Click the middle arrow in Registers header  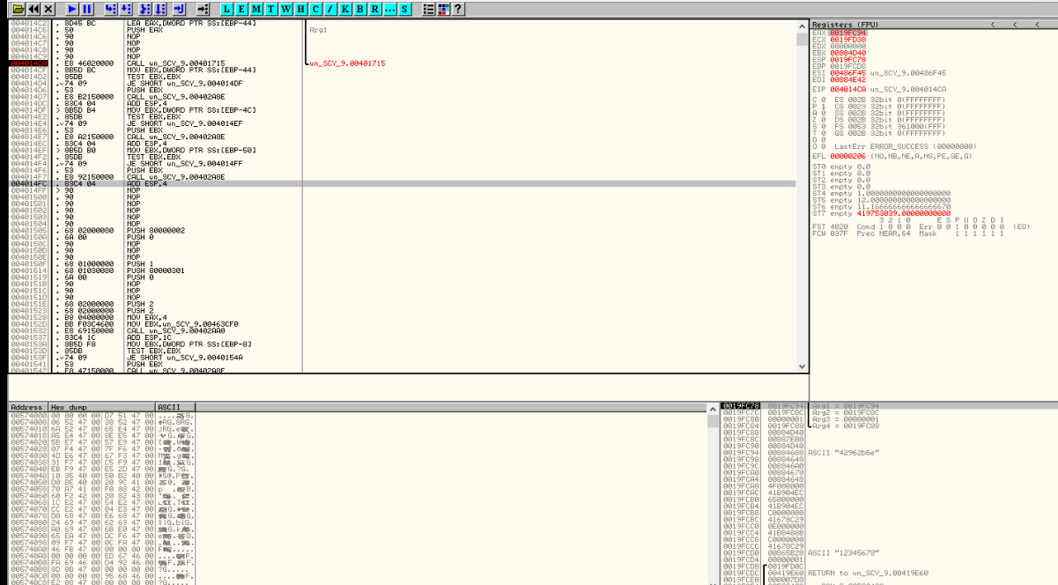coord(1016,25)
